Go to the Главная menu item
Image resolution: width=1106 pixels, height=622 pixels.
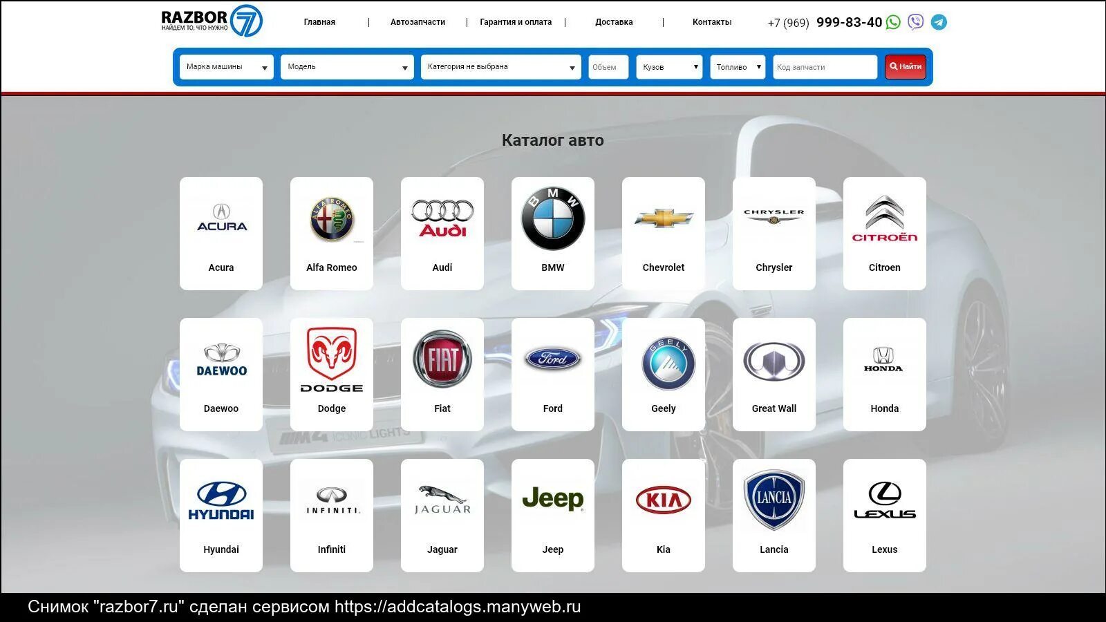point(319,22)
